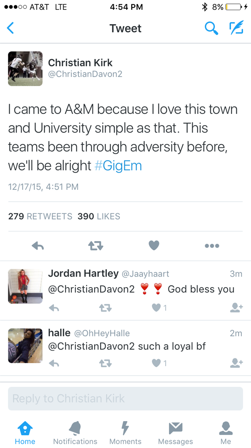The image size is (251, 448).
Task: Open the Messages tab
Action: [175, 433]
